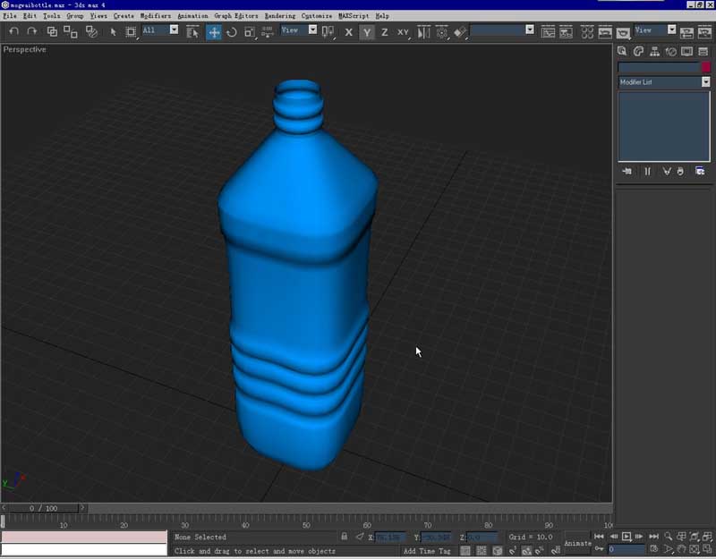716x559 pixels.
Task: Toggle the Y axis constraint
Action: coord(367,32)
